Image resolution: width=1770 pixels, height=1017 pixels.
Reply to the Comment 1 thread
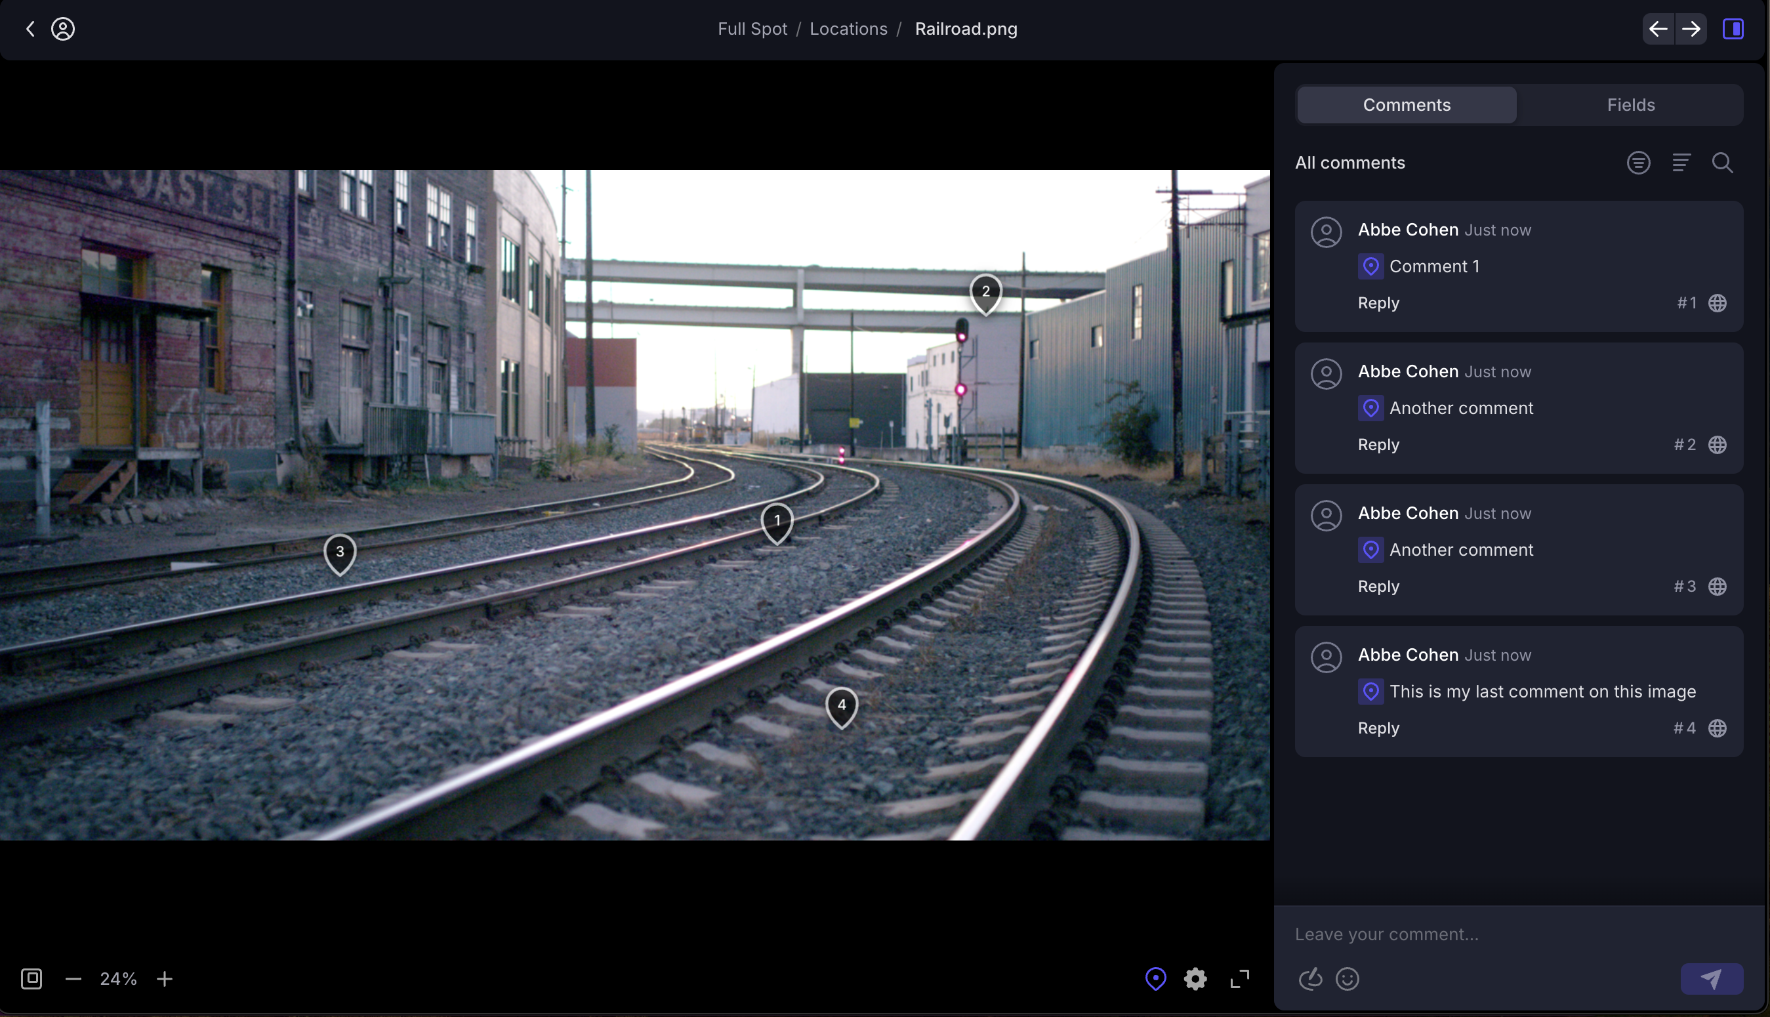[1378, 302]
